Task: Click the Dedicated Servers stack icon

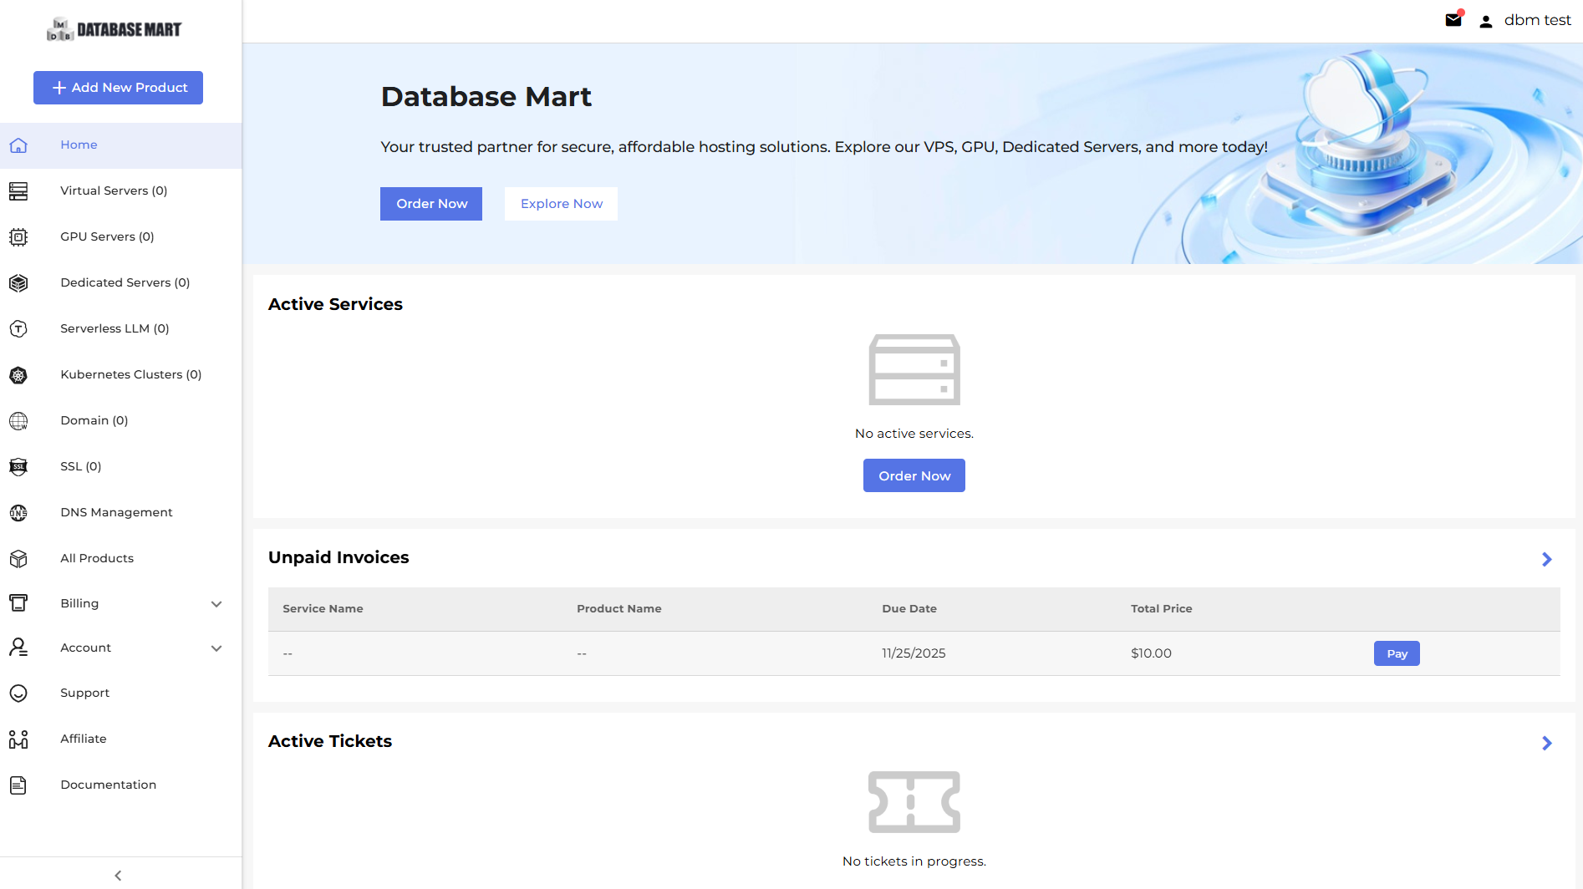Action: tap(18, 283)
